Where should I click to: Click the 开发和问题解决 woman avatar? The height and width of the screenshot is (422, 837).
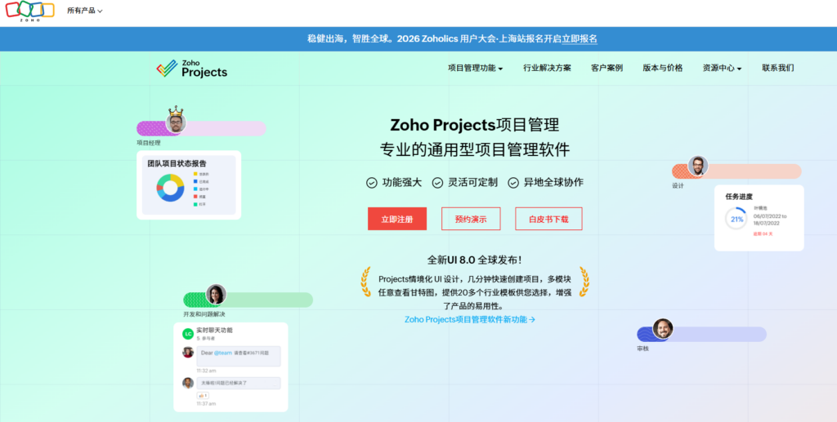click(216, 295)
